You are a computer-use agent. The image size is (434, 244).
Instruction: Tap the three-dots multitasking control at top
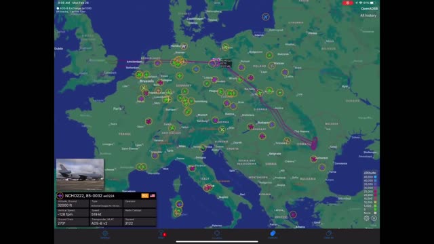pos(217,3)
